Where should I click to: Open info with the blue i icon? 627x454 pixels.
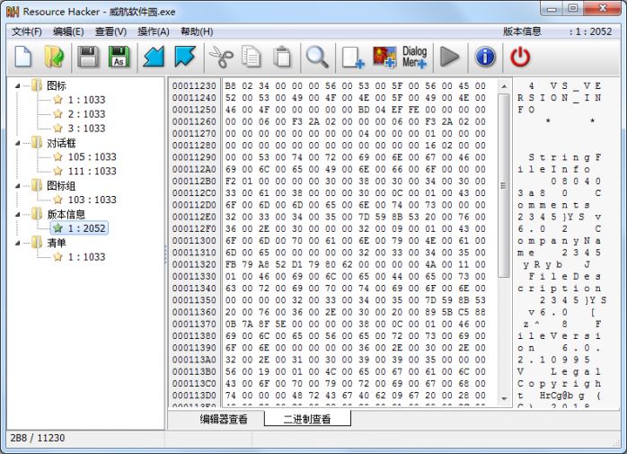pyautogui.click(x=485, y=57)
